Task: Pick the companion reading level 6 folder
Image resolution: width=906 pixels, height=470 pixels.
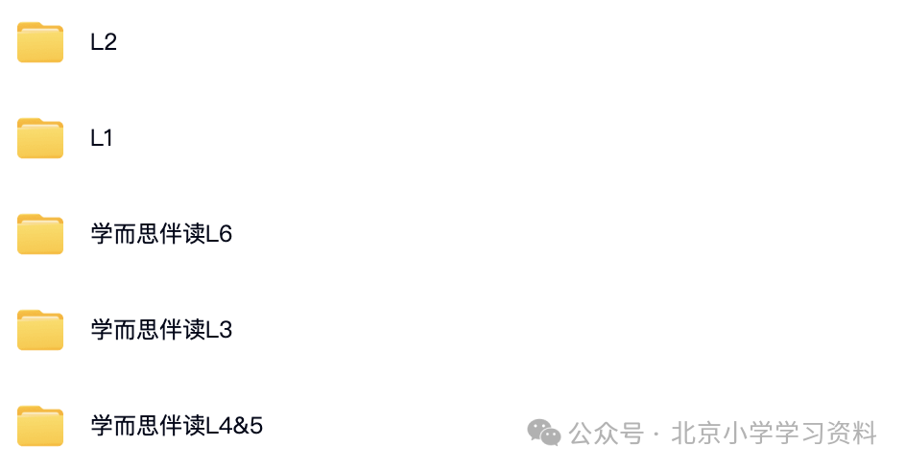Action: pyautogui.click(x=40, y=234)
